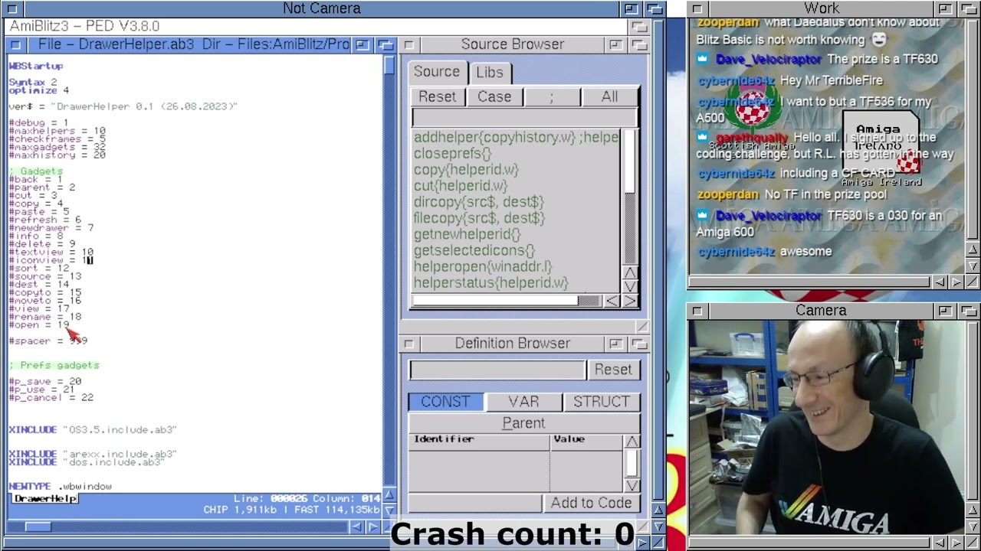
Task: Click the Work window zoom gadget
Action: pyautogui.click(x=945, y=8)
